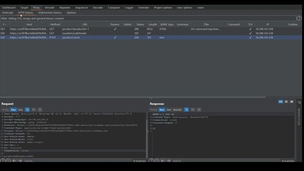Image resolution: width=304 pixels, height=171 pixels.
Task: Show non-printable characters in Request panel
Action: [x=34, y=110]
